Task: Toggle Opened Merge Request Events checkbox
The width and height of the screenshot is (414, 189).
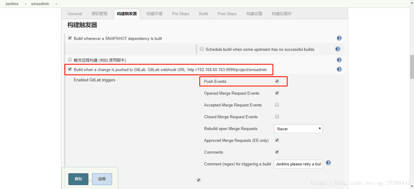Action: [x=277, y=93]
